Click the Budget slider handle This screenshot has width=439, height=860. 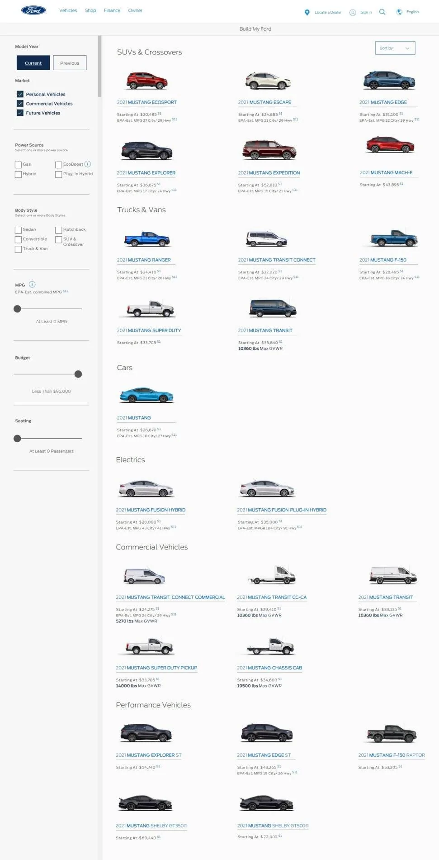click(x=78, y=374)
